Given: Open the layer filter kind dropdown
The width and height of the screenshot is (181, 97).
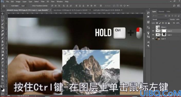Looking at the screenshot, I should coord(158,16).
